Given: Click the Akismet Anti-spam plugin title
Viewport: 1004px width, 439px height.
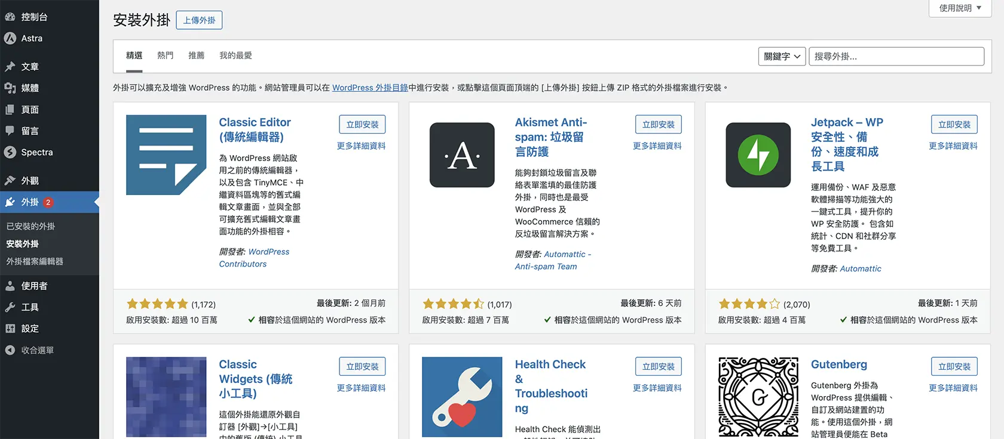Looking at the screenshot, I should [x=551, y=137].
